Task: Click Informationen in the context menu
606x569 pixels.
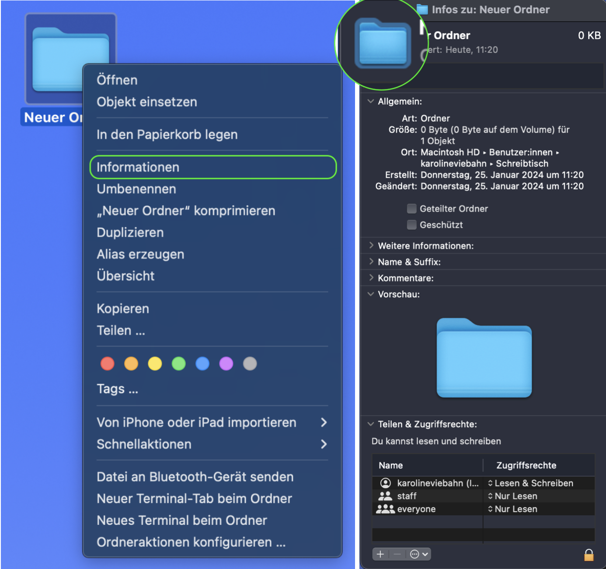Action: 213,167
